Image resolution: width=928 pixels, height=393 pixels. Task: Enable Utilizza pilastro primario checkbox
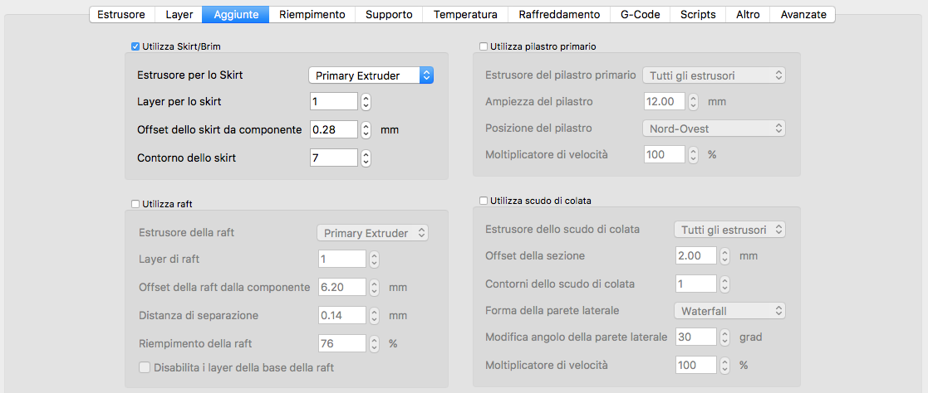pos(484,47)
